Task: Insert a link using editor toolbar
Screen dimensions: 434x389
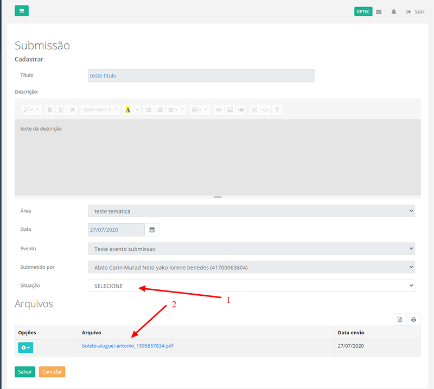Action: [x=219, y=109]
